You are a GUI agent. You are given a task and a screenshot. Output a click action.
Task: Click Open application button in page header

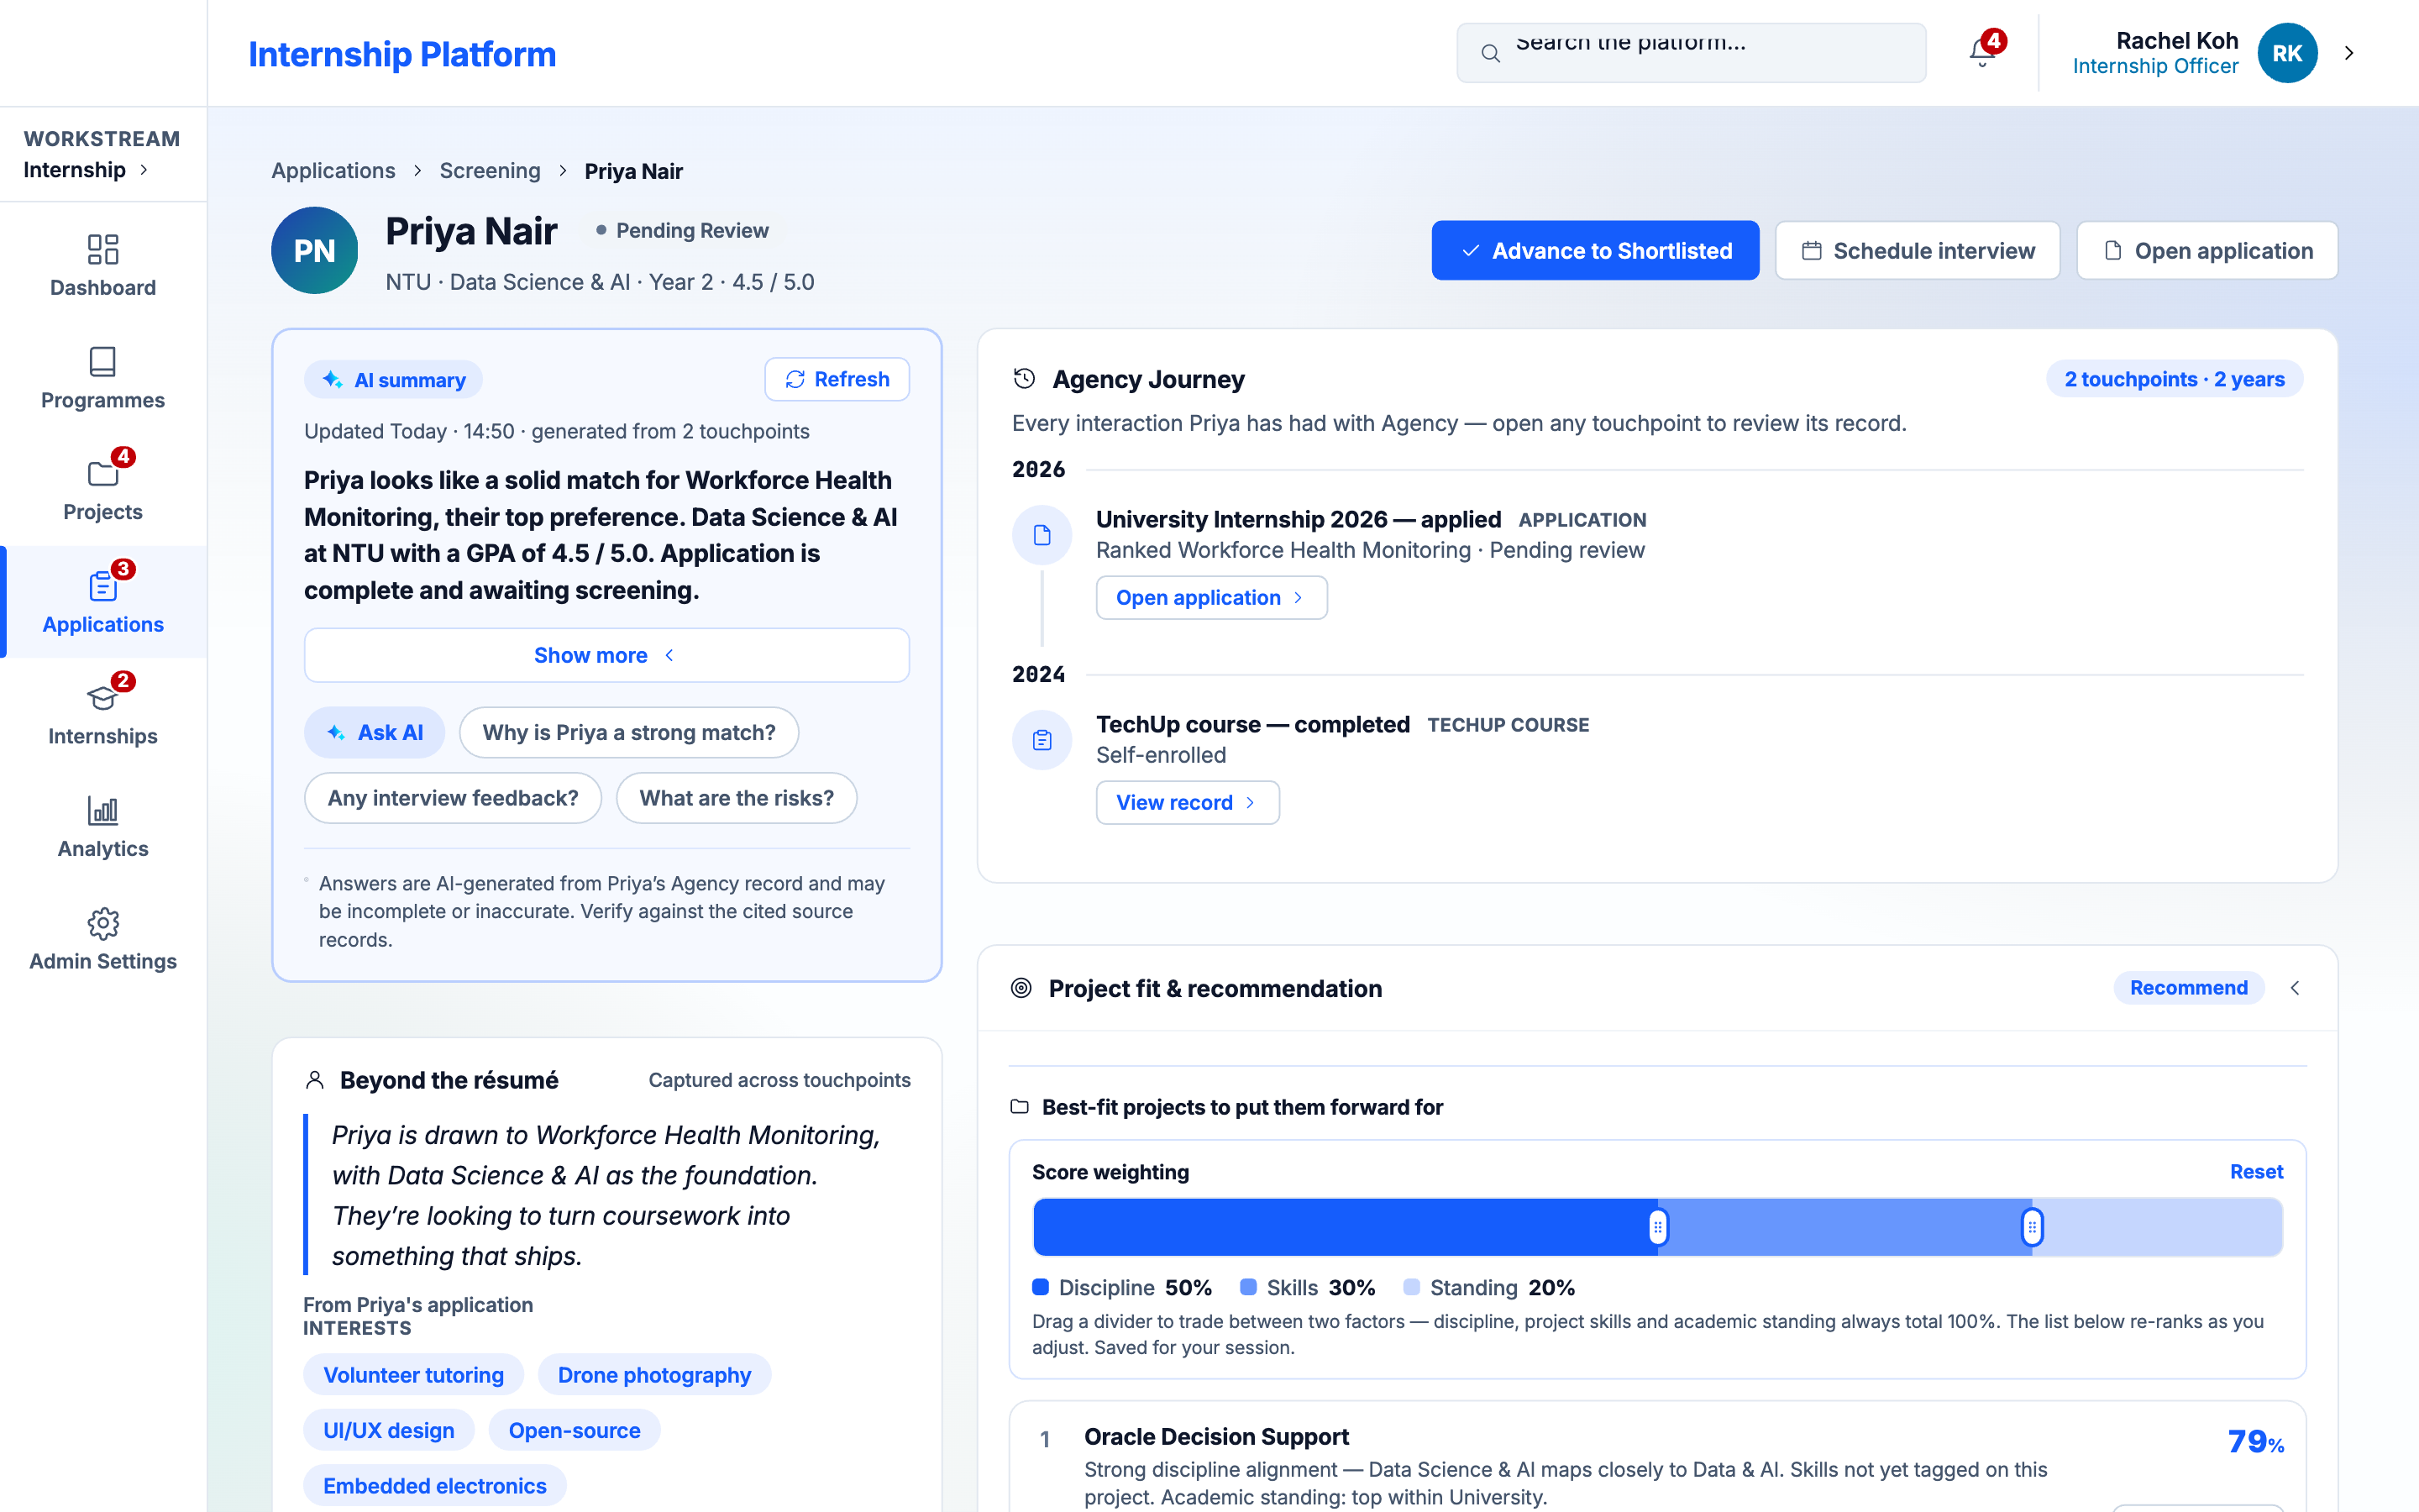point(2207,250)
